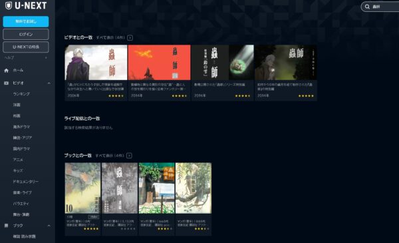Open the red-background 蟲師 video thumbnail

(160, 63)
